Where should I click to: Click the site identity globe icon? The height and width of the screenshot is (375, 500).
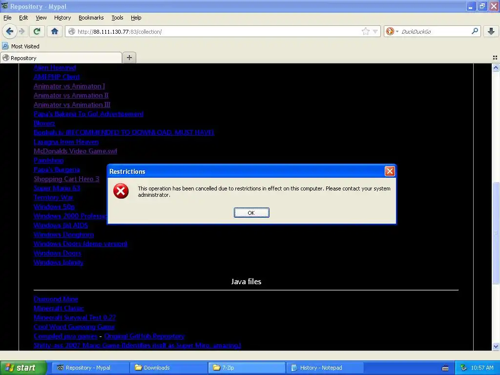[x=72, y=31]
